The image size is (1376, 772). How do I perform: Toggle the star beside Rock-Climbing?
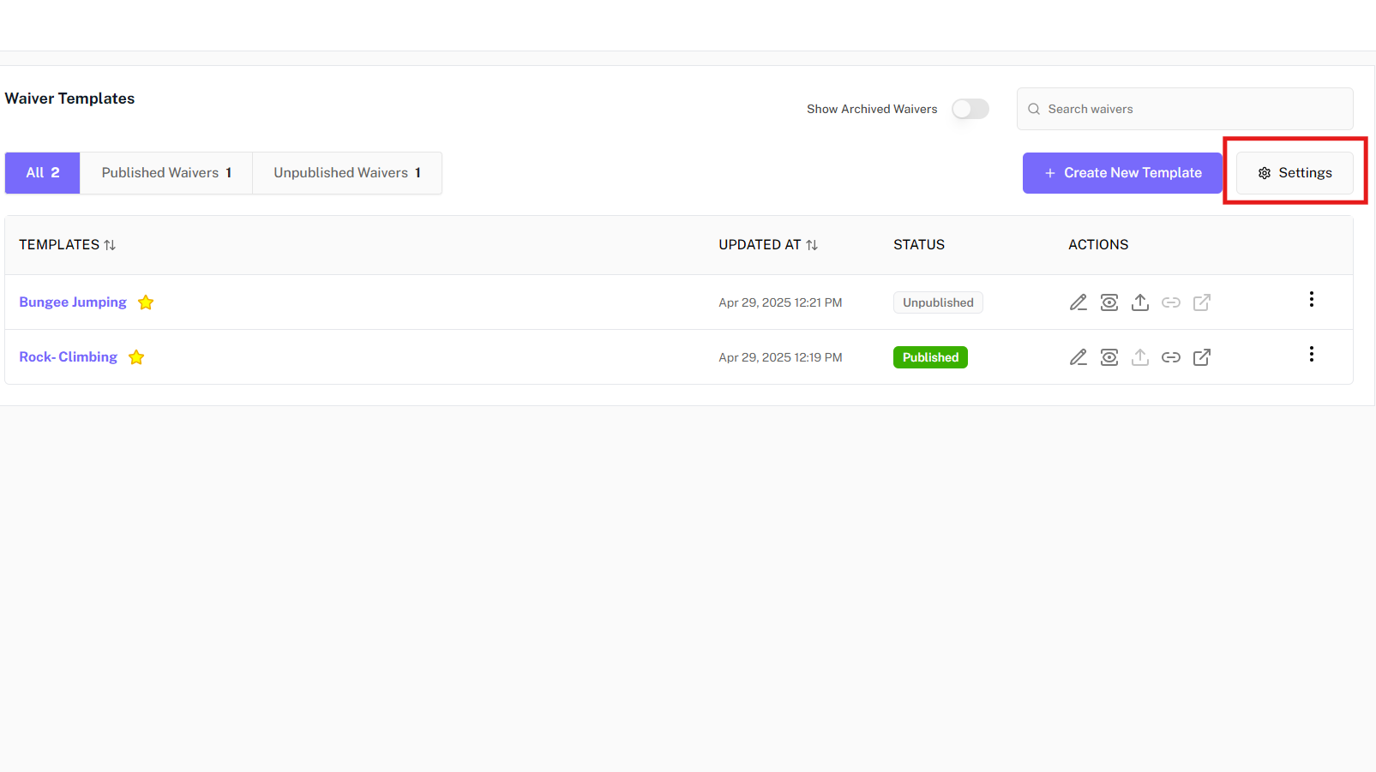pyautogui.click(x=136, y=357)
